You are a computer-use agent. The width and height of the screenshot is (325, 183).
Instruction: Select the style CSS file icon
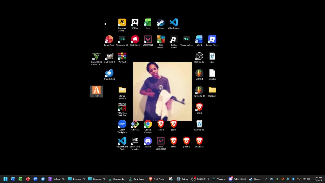click(x=212, y=58)
